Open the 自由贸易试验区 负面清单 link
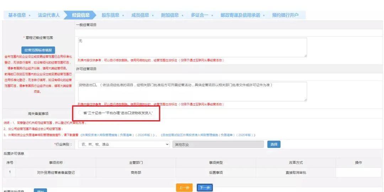Screen dimensions: 384x192 pos(208,135)
